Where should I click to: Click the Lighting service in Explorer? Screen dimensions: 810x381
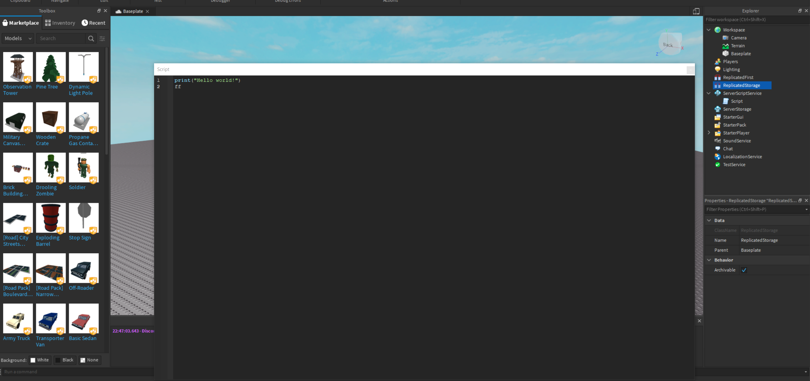[731, 69]
